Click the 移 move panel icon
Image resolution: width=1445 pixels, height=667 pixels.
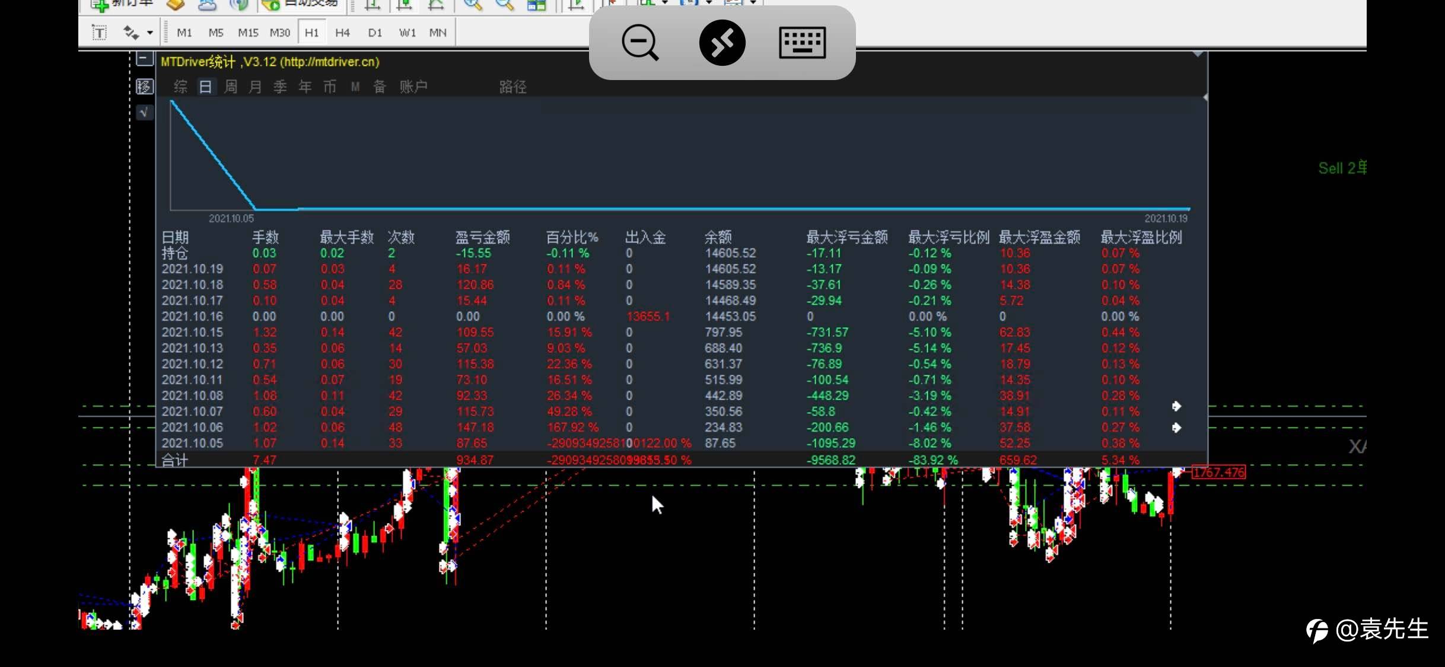[144, 87]
